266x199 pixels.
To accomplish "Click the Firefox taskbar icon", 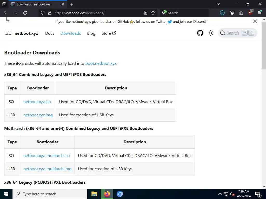I will point(107,194).
